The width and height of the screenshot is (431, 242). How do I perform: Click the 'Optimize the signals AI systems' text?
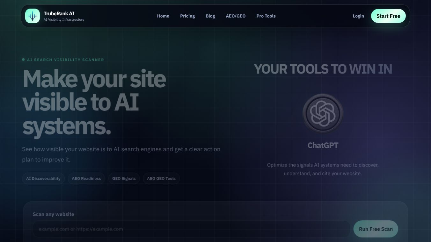(x=323, y=169)
